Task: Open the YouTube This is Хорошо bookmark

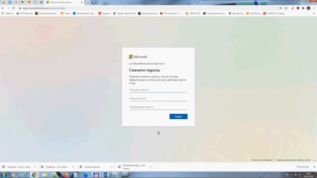Action: 171,13
